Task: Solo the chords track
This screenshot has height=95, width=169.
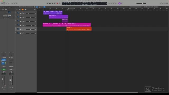Action: coord(22,17)
